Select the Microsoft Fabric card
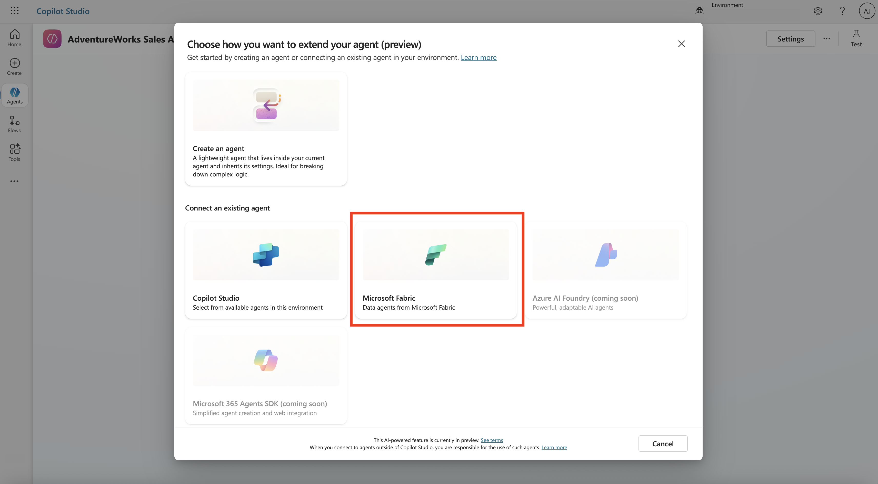Screen dimensions: 878x484 coord(436,270)
